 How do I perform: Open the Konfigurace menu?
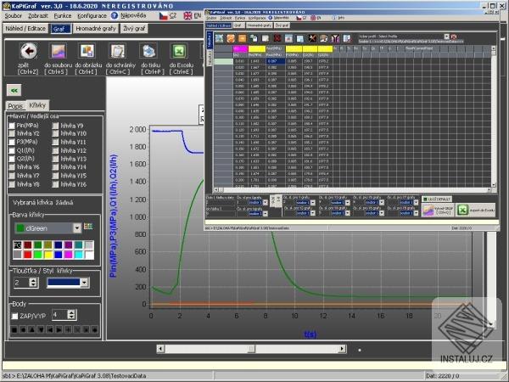click(92, 15)
